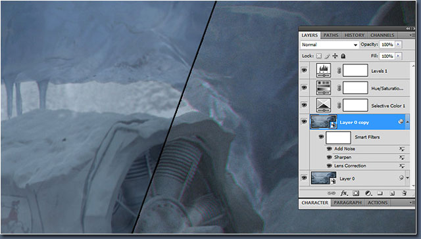Select the Layers tab
The image size is (421, 239).
click(x=310, y=35)
